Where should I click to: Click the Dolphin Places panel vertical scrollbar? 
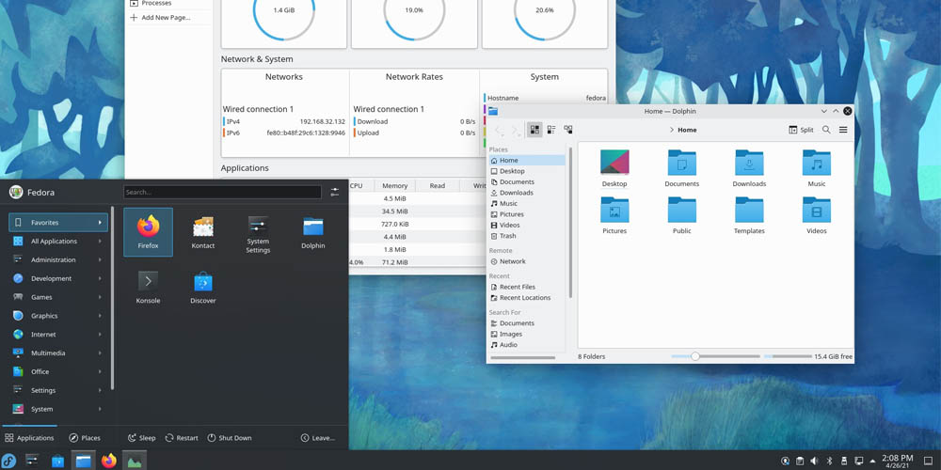(570, 222)
